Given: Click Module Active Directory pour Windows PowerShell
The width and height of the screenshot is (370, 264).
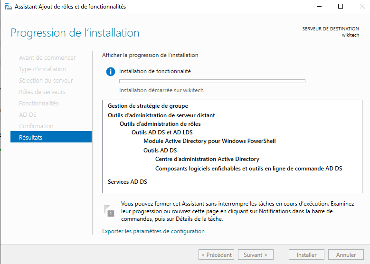Looking at the screenshot, I should (209, 141).
